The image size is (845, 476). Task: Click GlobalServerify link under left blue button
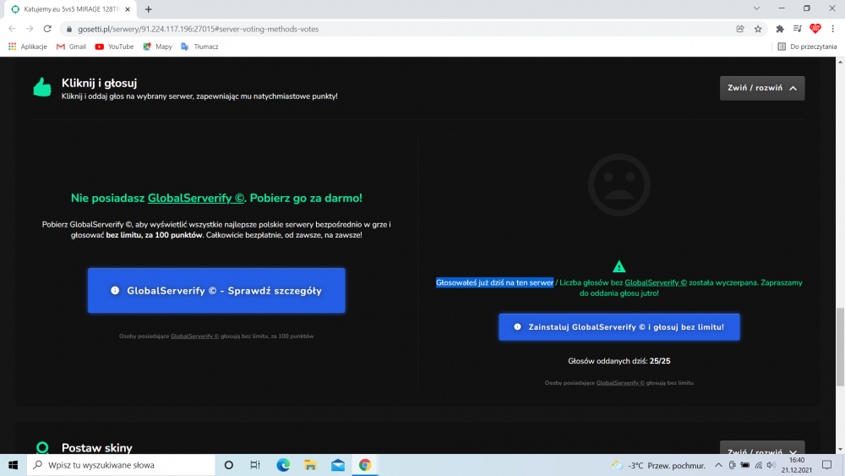point(194,336)
